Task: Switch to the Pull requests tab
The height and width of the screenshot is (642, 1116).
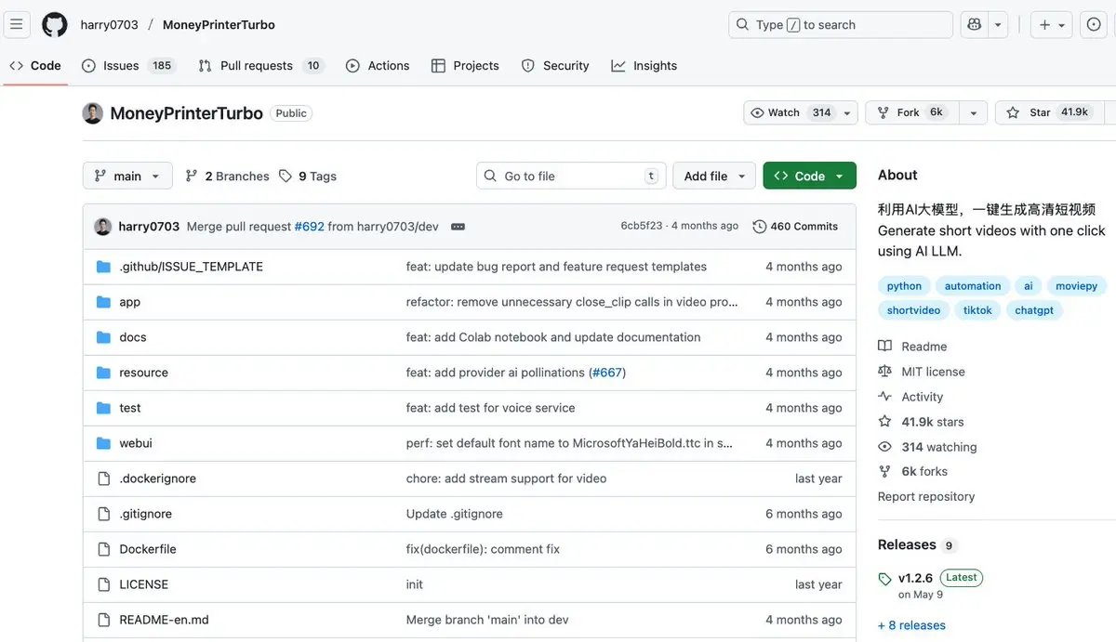Action: point(257,66)
